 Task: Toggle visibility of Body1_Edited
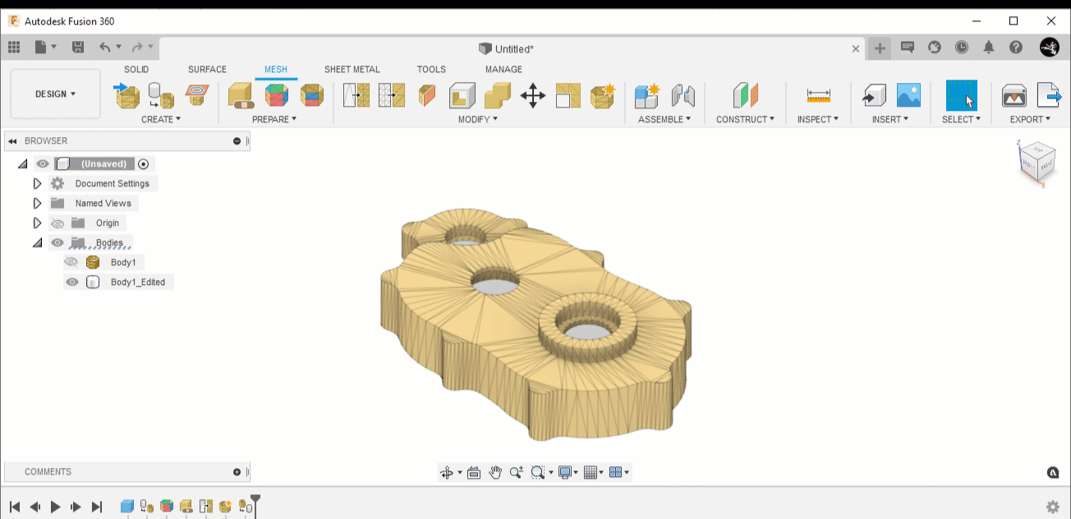[x=72, y=282]
